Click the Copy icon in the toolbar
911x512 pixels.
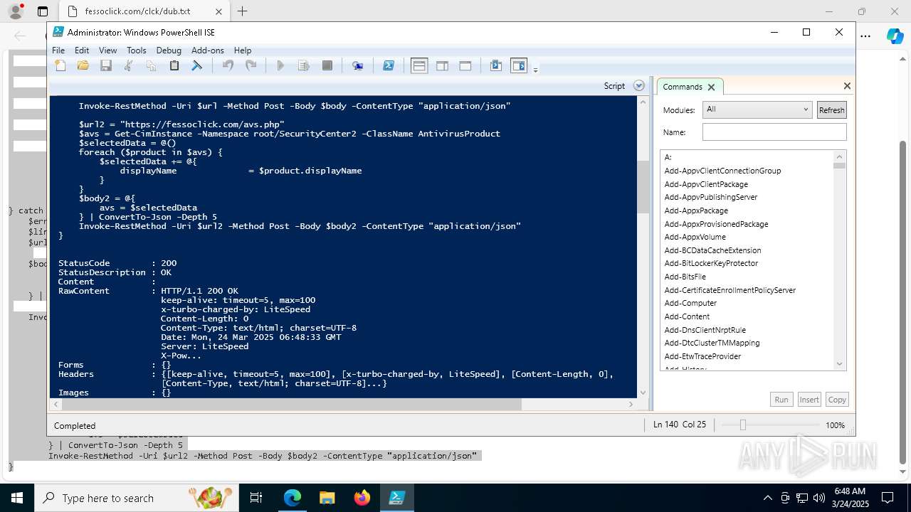pyautogui.click(x=152, y=65)
